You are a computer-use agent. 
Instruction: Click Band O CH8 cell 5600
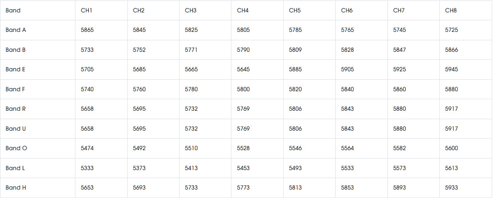[x=451, y=148]
